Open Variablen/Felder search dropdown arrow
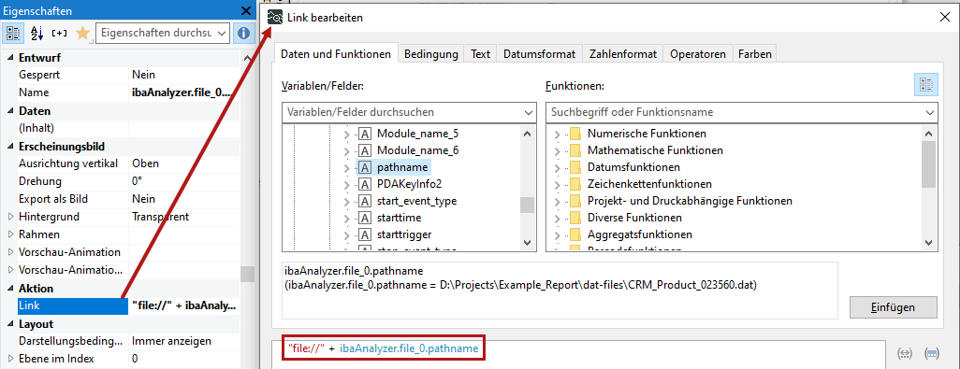 click(x=529, y=112)
